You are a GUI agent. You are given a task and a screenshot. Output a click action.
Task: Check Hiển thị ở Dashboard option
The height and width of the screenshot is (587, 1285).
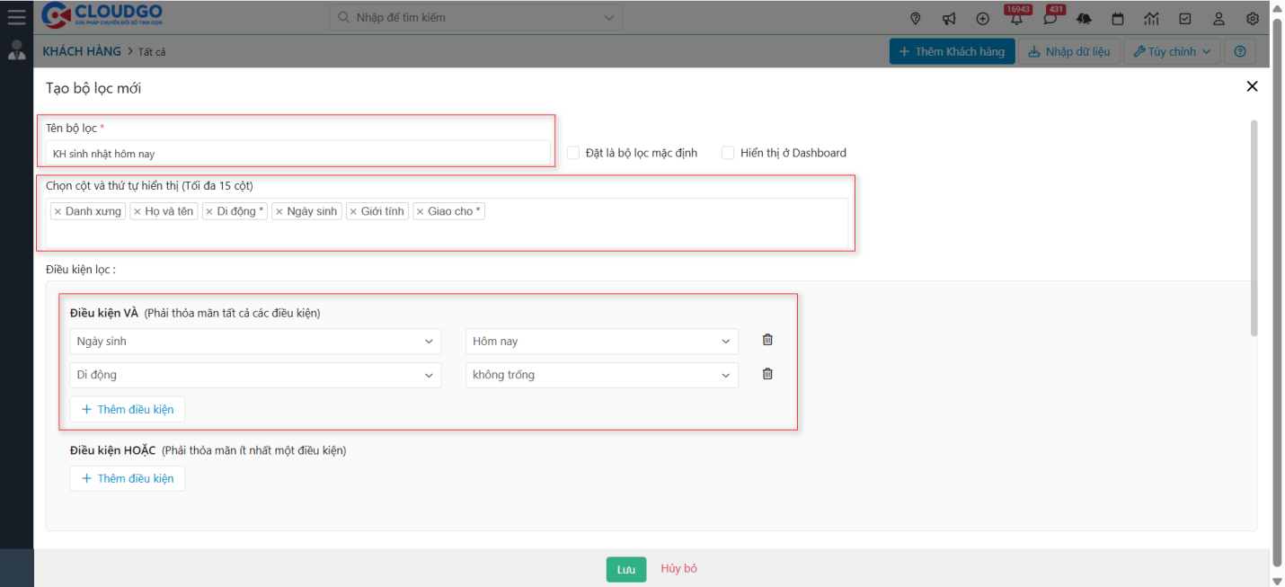[728, 153]
